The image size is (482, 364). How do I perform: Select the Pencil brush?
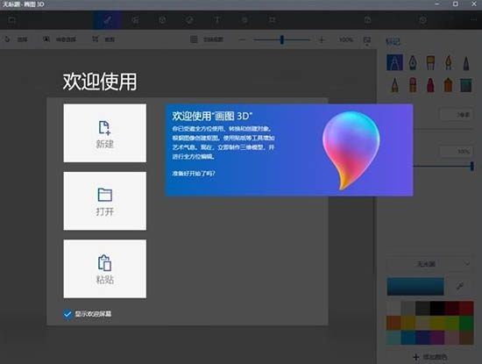(x=394, y=85)
